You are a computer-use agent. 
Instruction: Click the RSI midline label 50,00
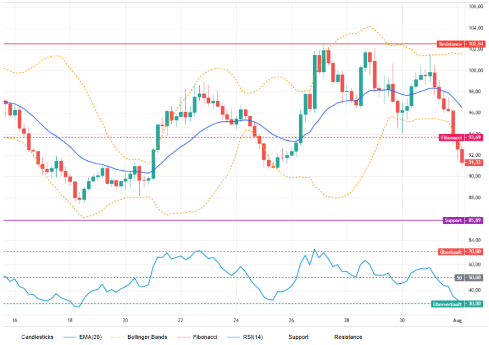click(470, 277)
